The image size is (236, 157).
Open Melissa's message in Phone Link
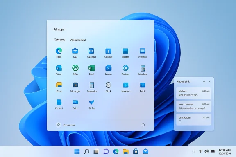tap(194, 93)
